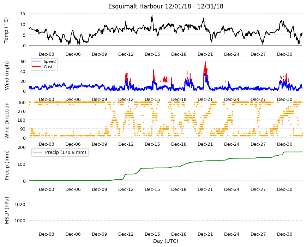Click the MSLP (hPa) axis label
The height and width of the screenshot is (247, 307).
(x=7, y=210)
